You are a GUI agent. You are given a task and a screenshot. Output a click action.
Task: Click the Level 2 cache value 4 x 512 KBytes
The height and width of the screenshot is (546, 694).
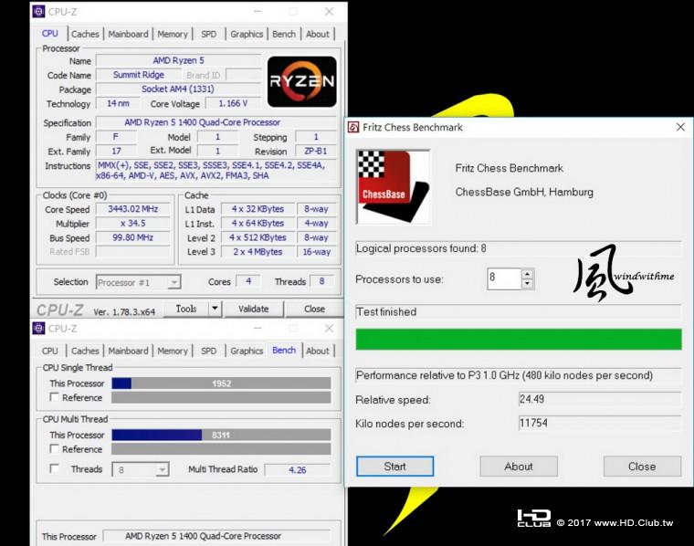[x=258, y=237]
